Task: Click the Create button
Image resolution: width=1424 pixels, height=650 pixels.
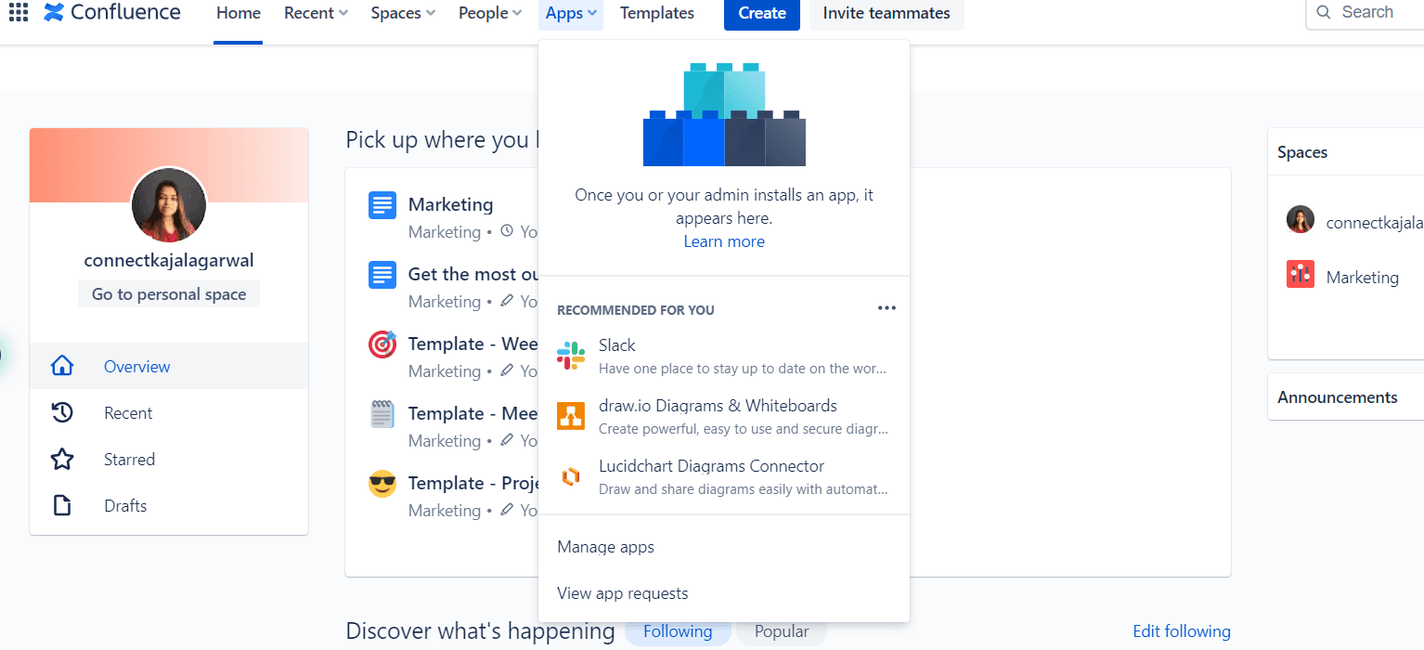Action: click(x=761, y=15)
